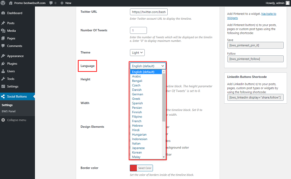Click Collapse menu text button
291x179 pixels.
tap(16, 120)
